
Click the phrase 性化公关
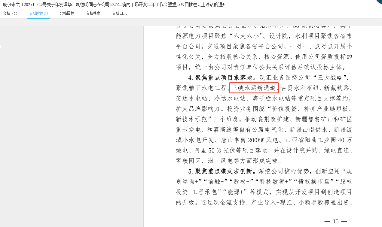click(x=188, y=57)
